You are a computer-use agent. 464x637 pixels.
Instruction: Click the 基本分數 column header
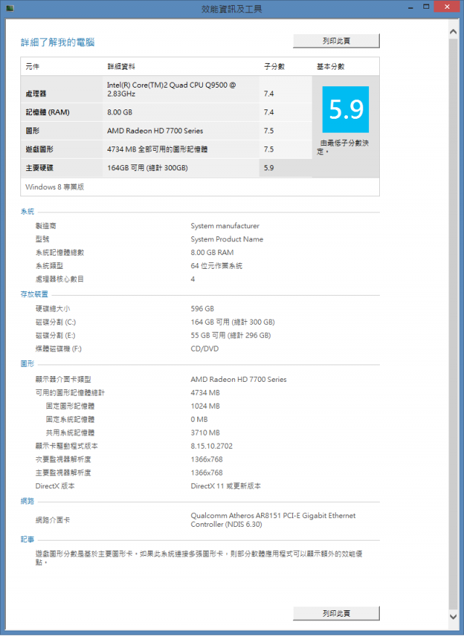[331, 67]
